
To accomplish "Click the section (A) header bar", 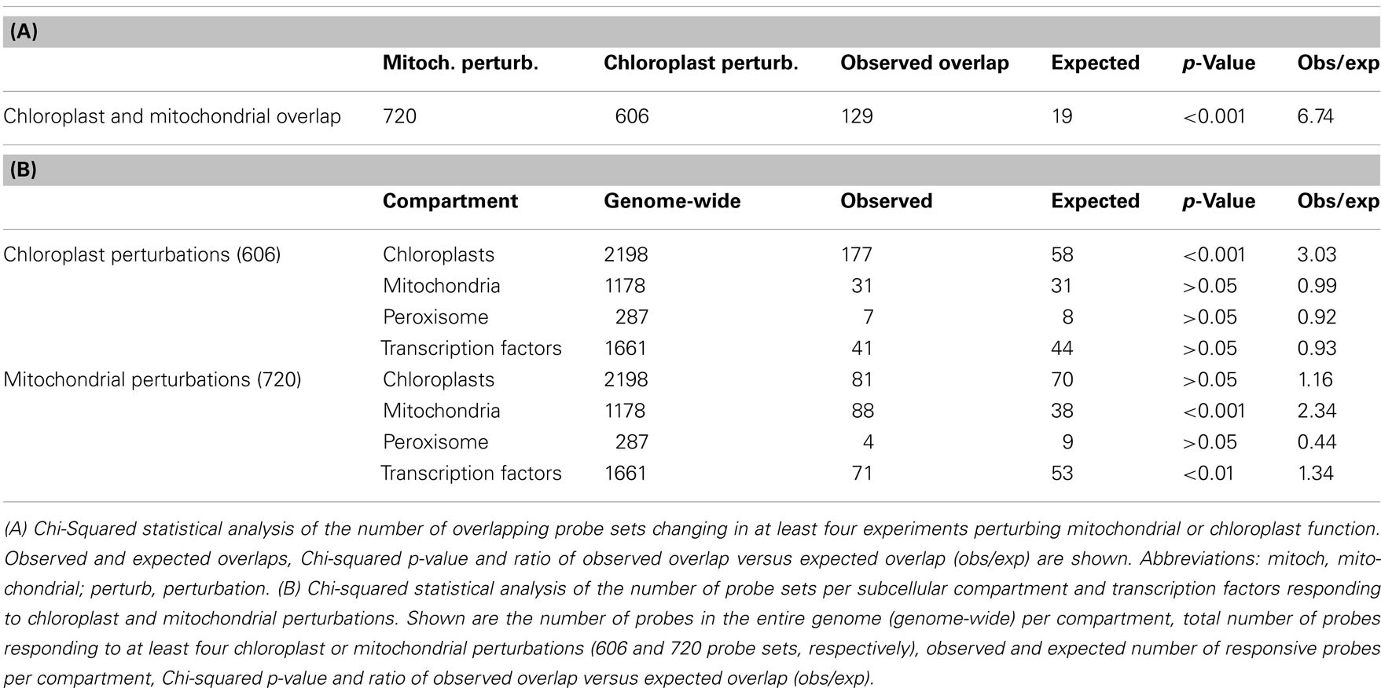I will (x=690, y=32).
